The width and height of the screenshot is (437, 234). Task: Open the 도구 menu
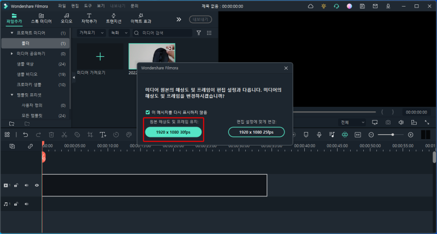click(x=88, y=6)
